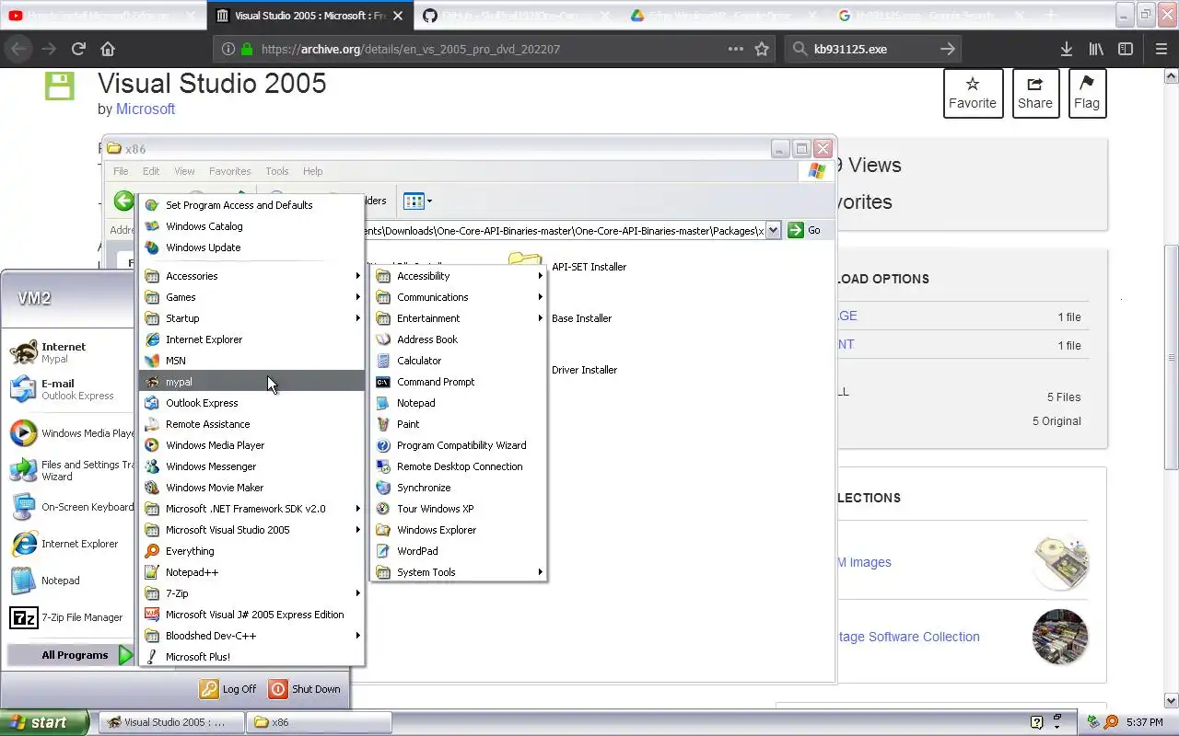Screen dimensions: 1179x736
Task: Open Help menu in x86 window
Action: 312,171
